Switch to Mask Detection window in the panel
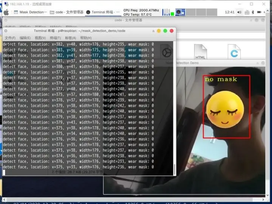This screenshot has width=272, height=204. click(x=31, y=12)
